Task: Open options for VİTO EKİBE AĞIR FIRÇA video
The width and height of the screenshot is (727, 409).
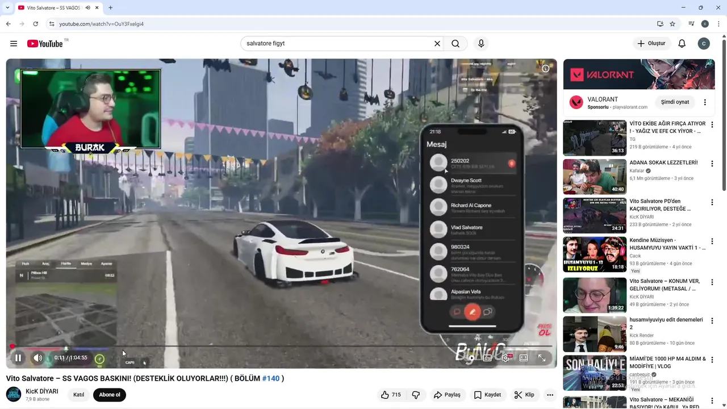Action: coord(712,124)
